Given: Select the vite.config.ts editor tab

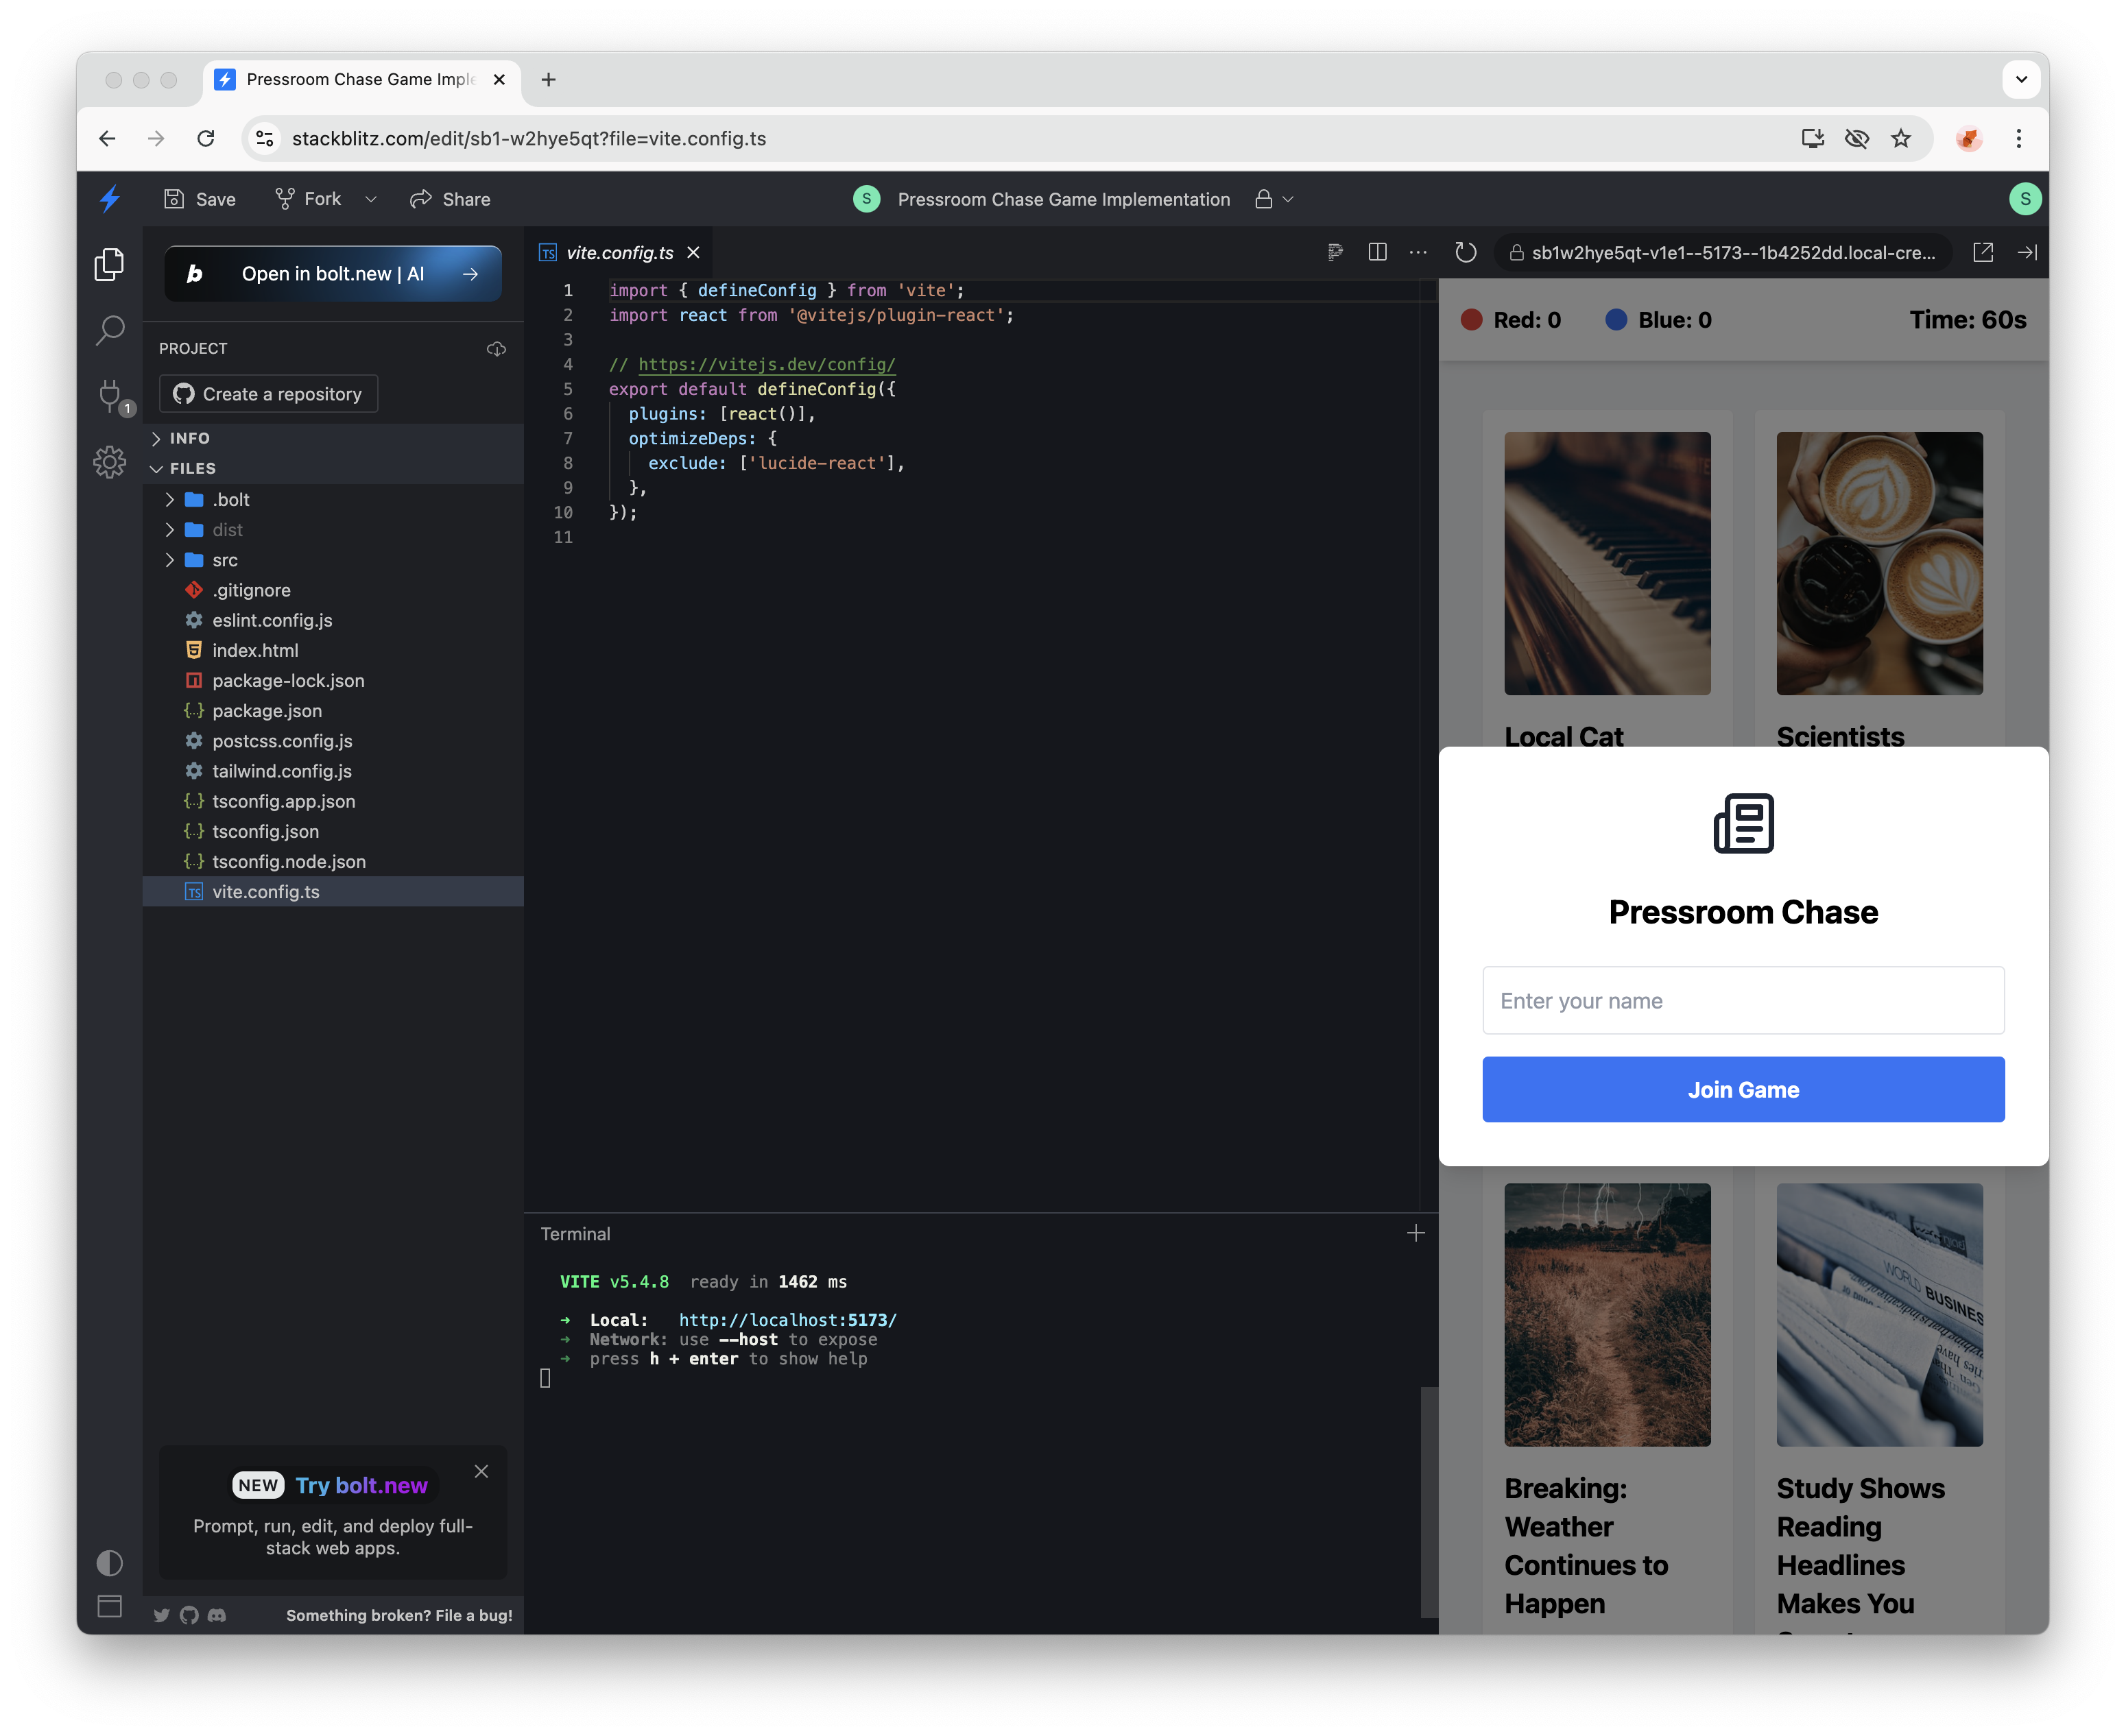Looking at the screenshot, I should coord(619,253).
